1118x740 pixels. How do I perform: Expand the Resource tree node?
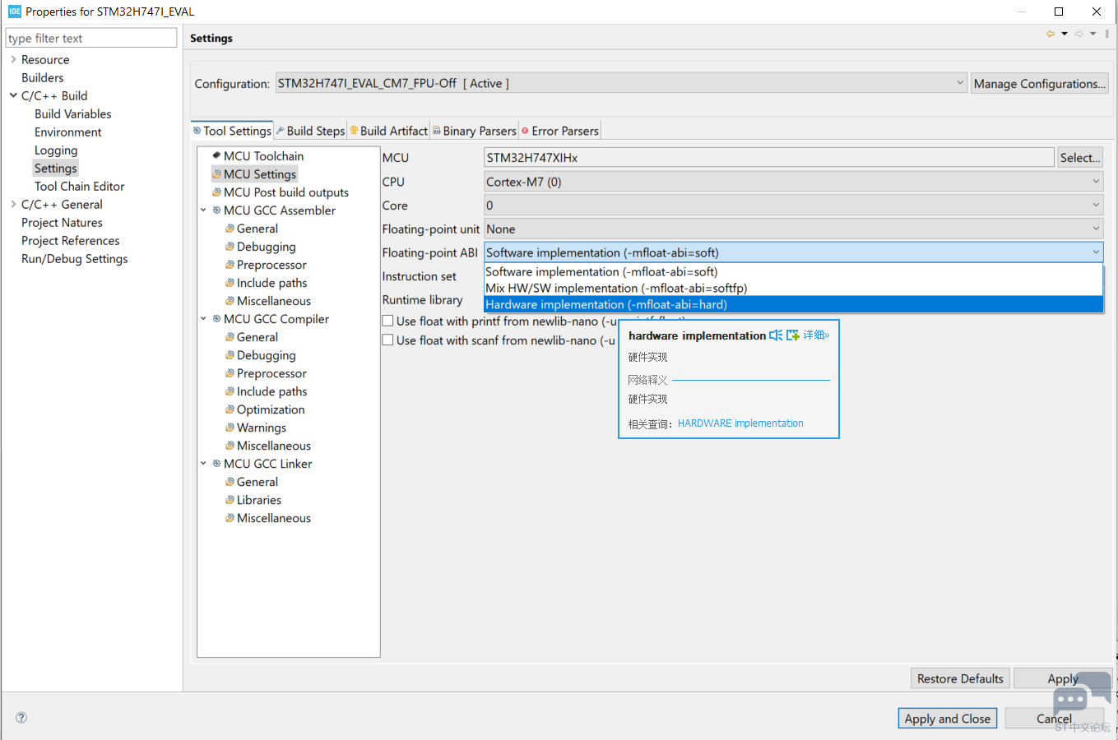tap(13, 59)
